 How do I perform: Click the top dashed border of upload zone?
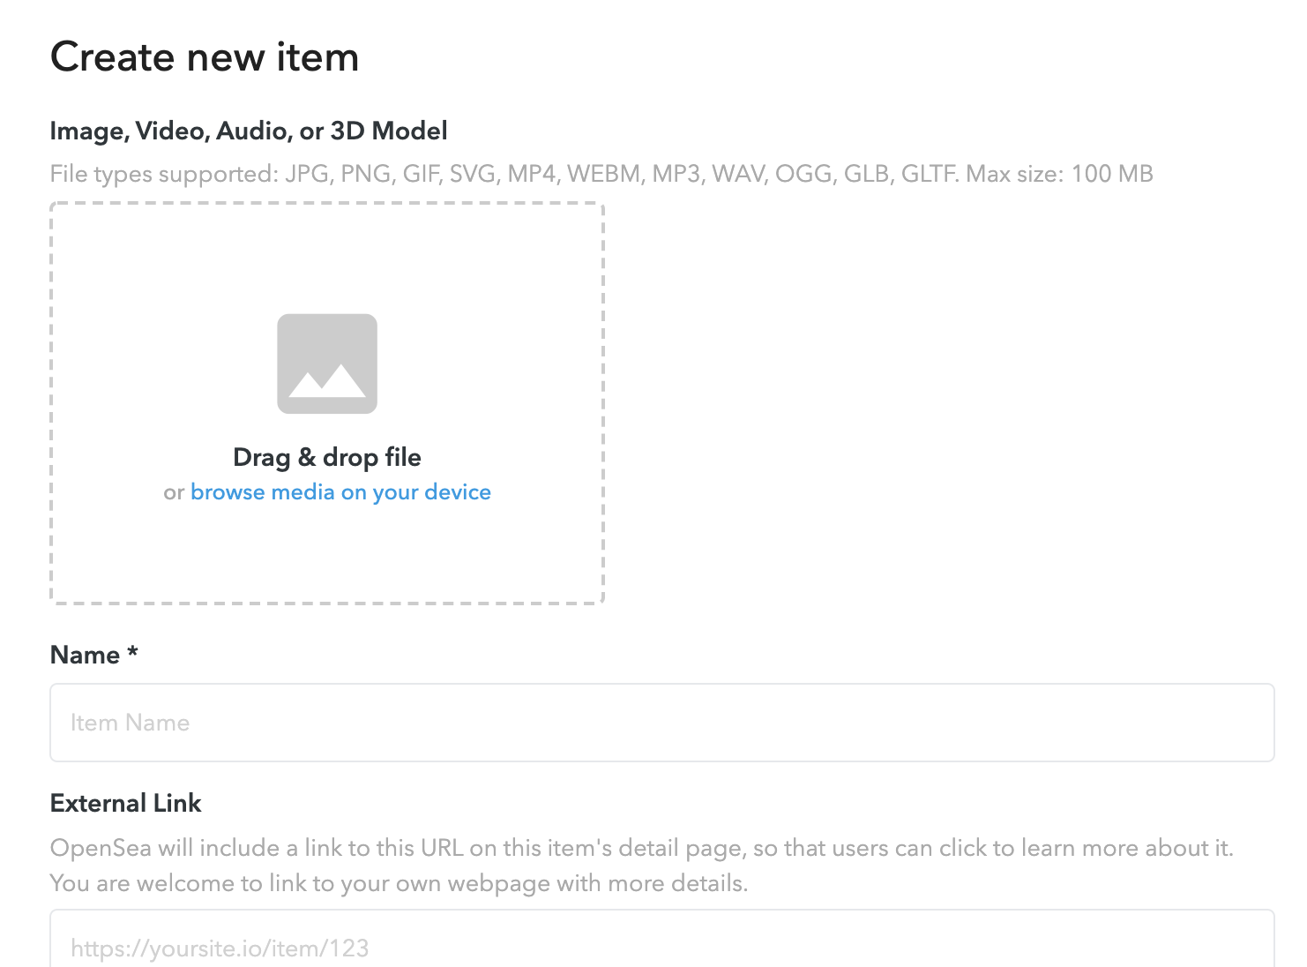click(327, 204)
